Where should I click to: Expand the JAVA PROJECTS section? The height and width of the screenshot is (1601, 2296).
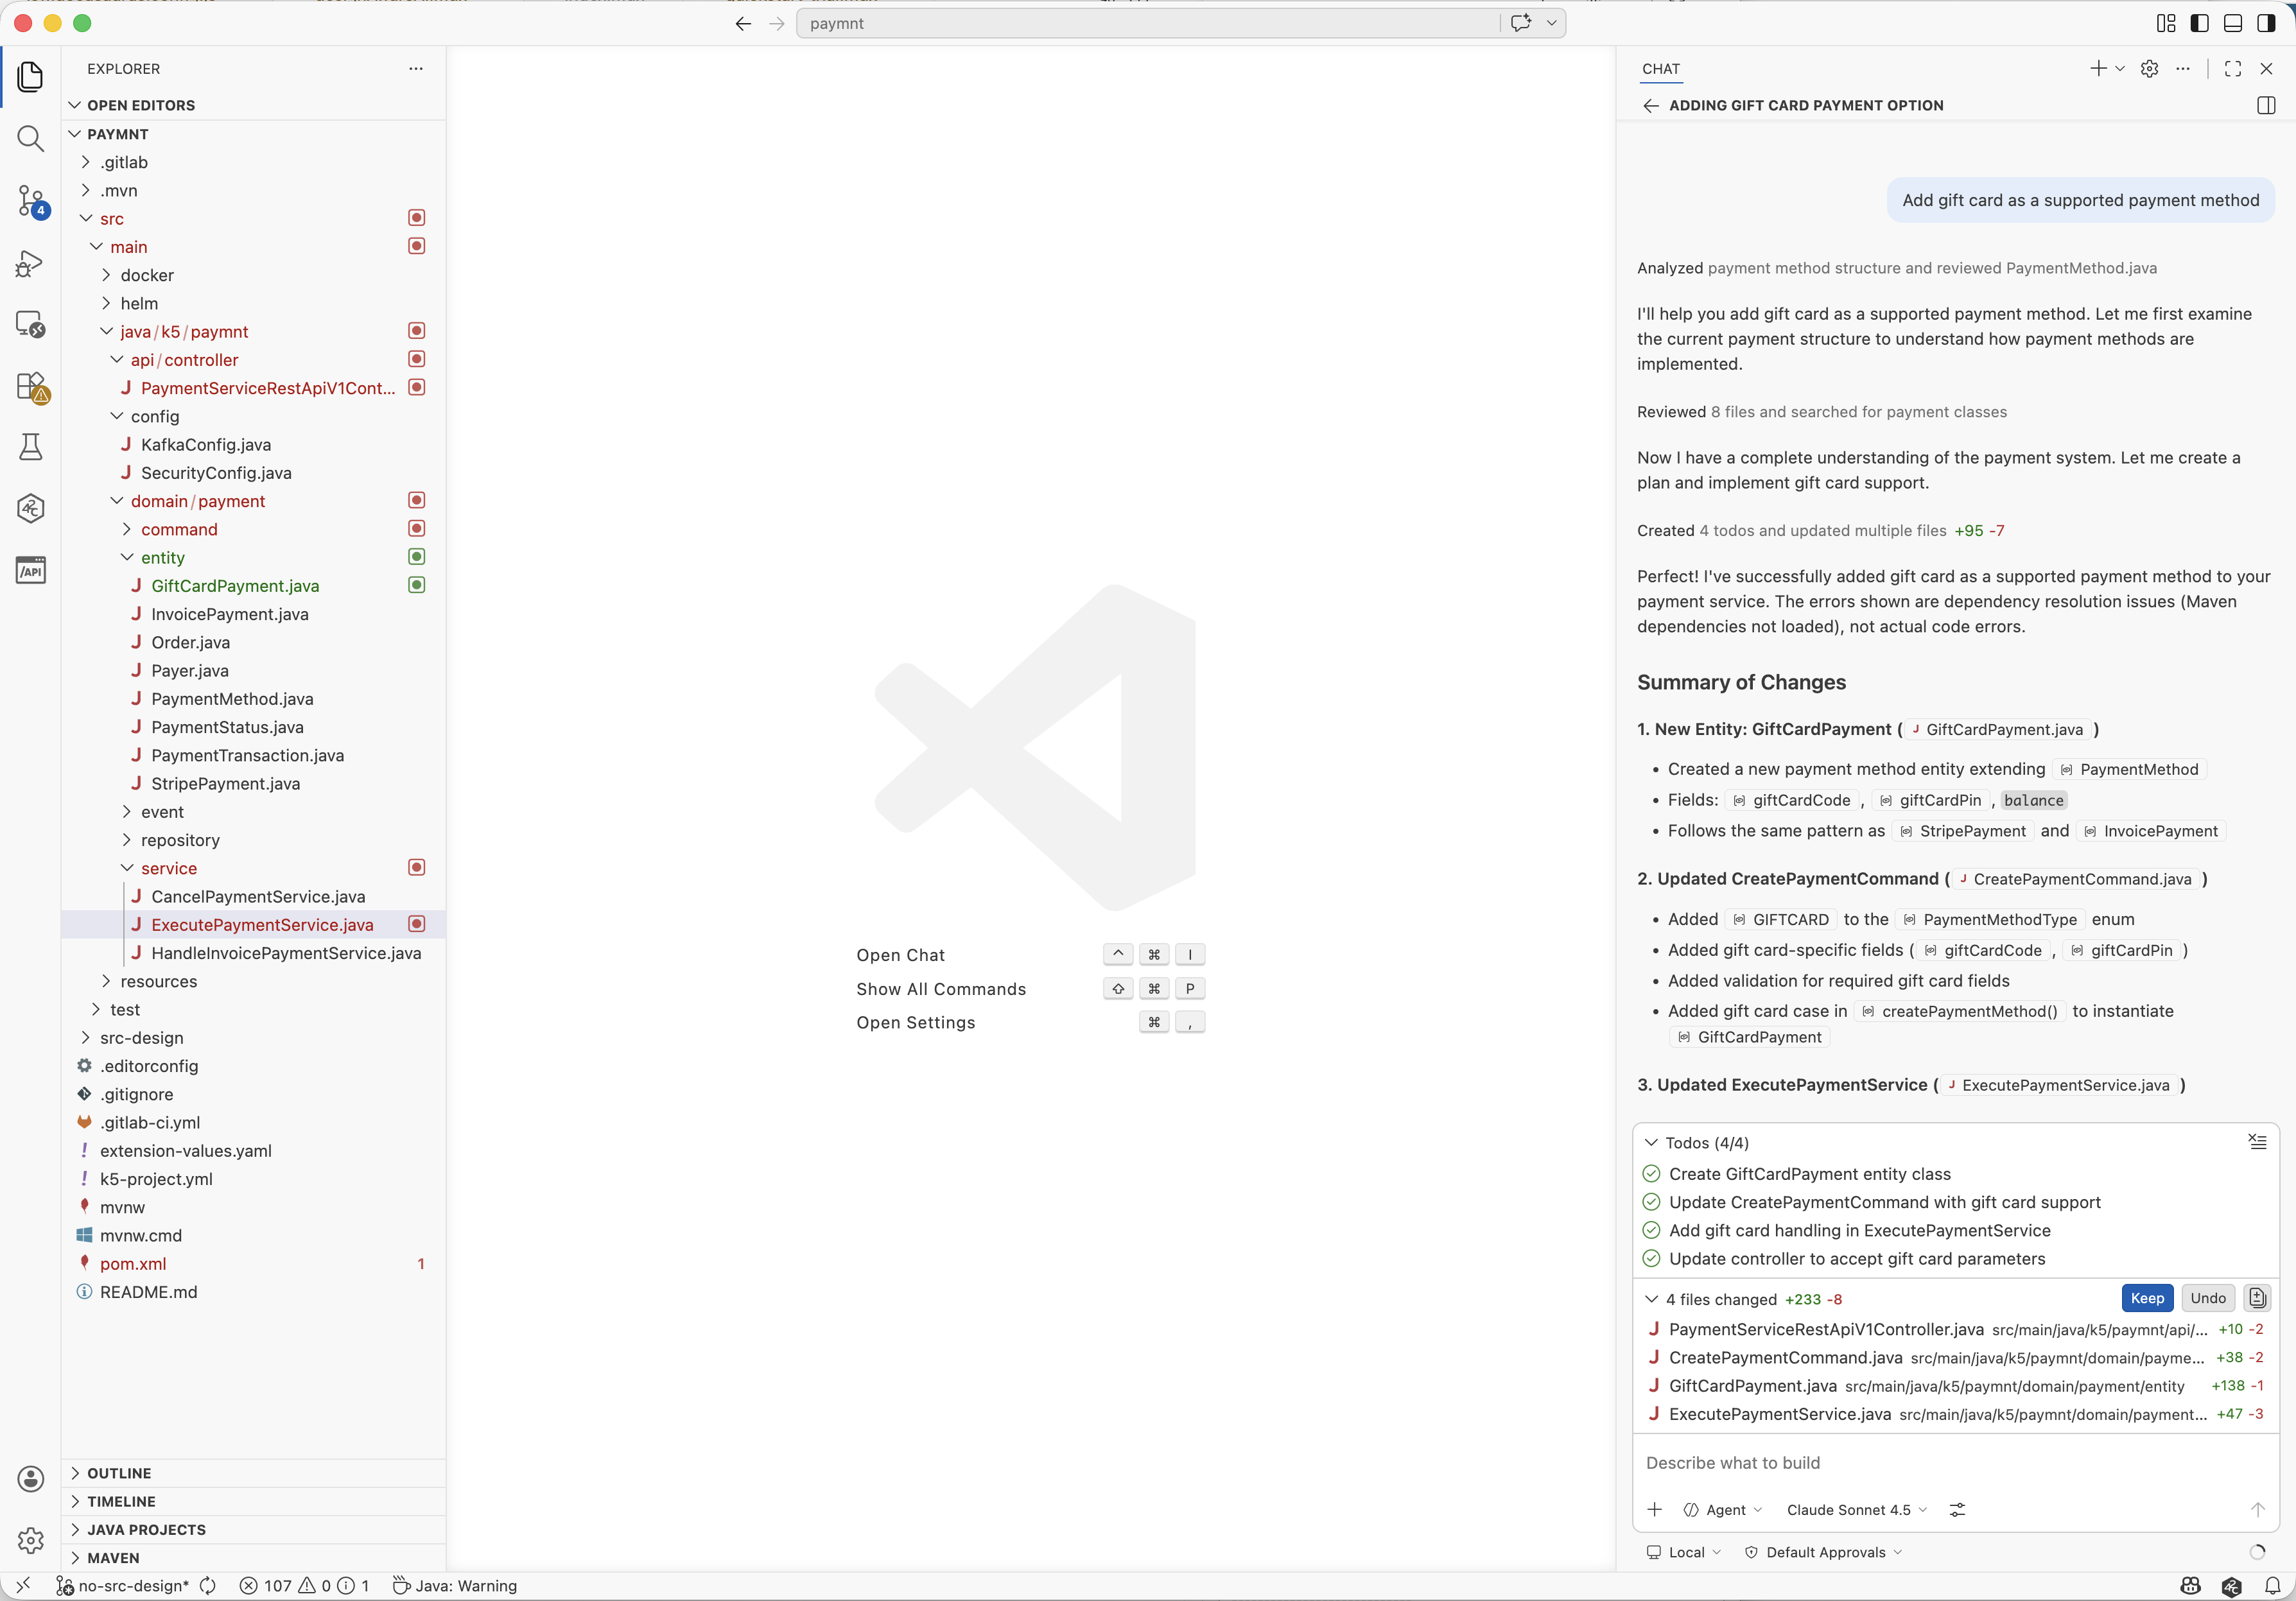pos(254,1529)
